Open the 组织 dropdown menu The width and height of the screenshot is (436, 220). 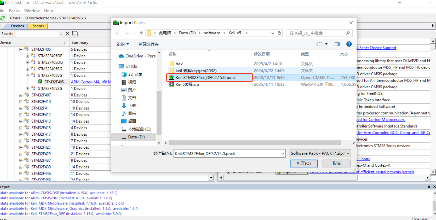tap(123, 44)
